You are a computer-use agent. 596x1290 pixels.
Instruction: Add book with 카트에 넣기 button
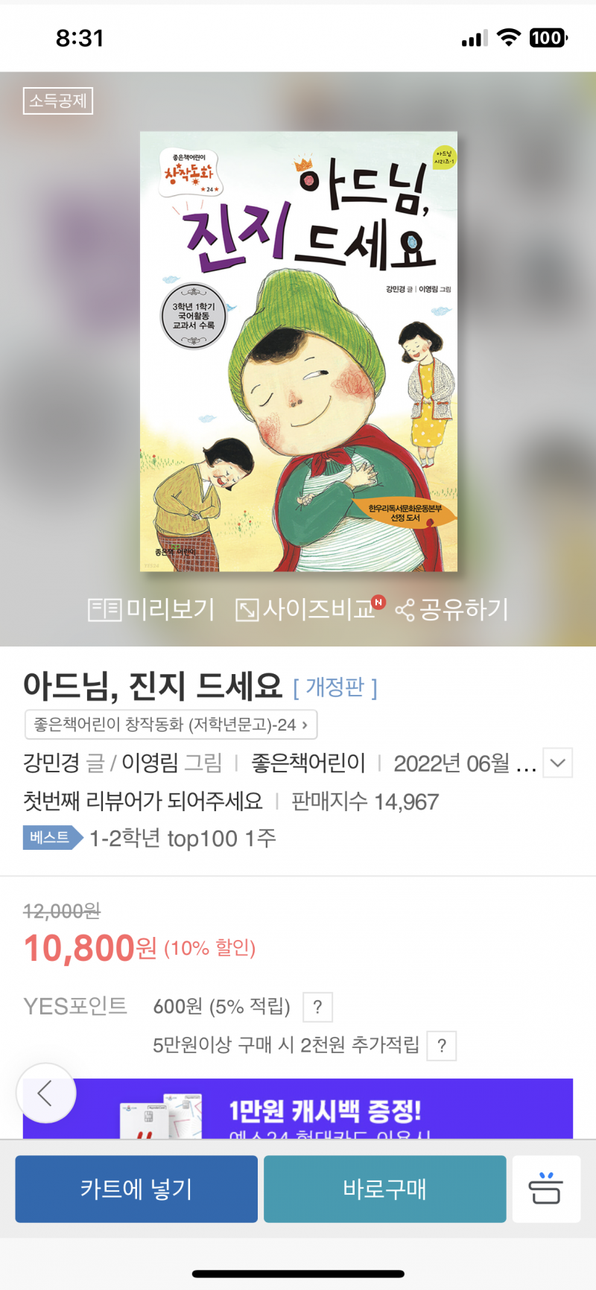pos(136,1189)
